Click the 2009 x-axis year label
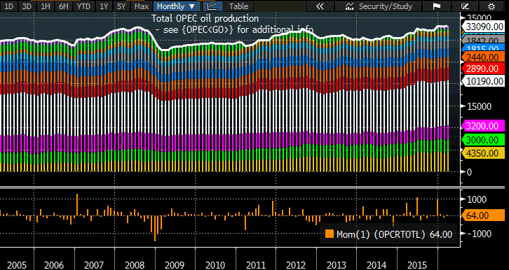 point(175,265)
